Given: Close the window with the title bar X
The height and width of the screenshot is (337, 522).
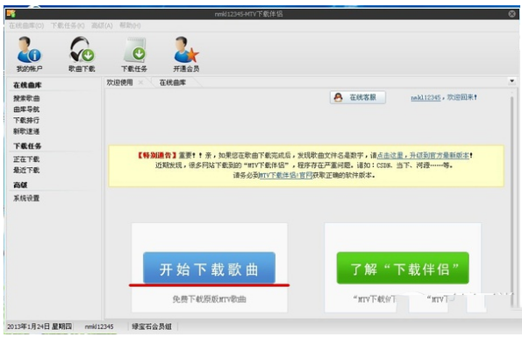Looking at the screenshot, I should point(512,14).
